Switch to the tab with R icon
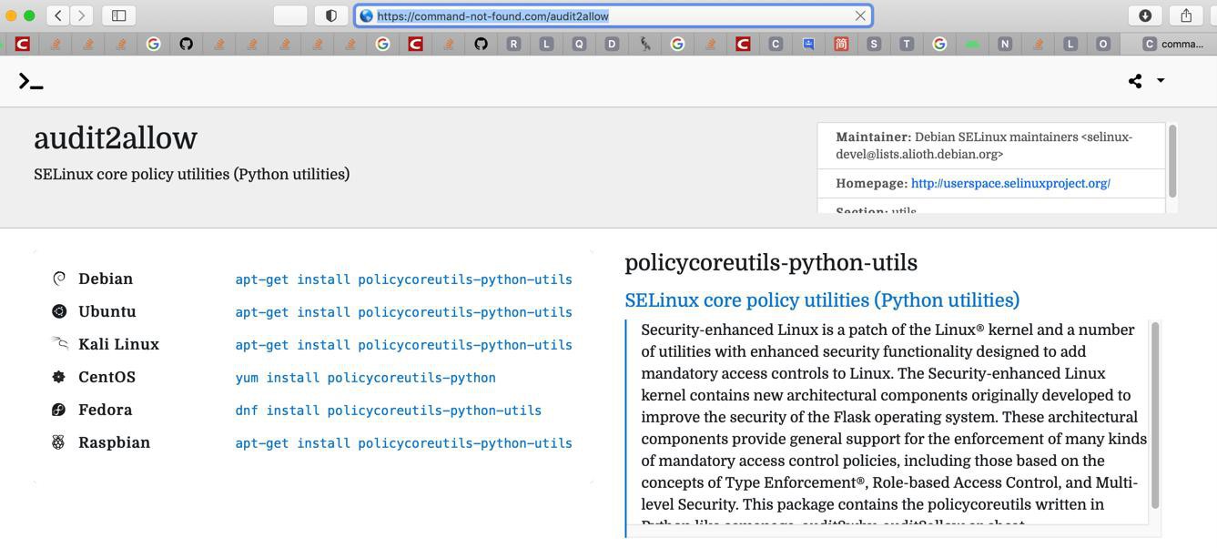The height and width of the screenshot is (548, 1217). [513, 44]
